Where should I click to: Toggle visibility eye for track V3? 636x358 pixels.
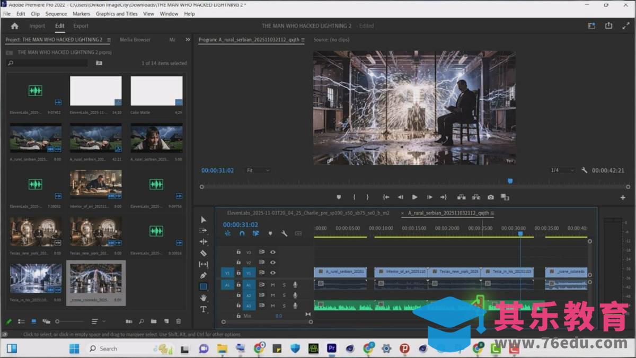[x=273, y=252]
